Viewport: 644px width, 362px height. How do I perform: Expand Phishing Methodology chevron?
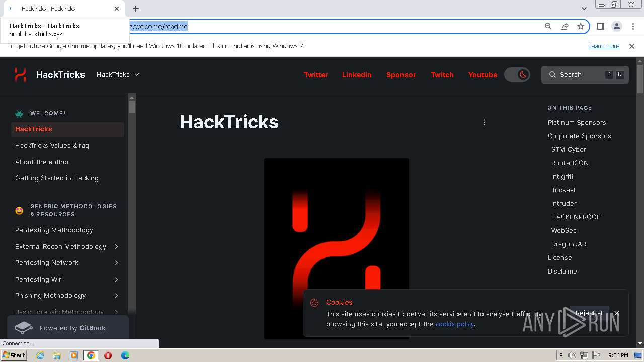click(116, 296)
